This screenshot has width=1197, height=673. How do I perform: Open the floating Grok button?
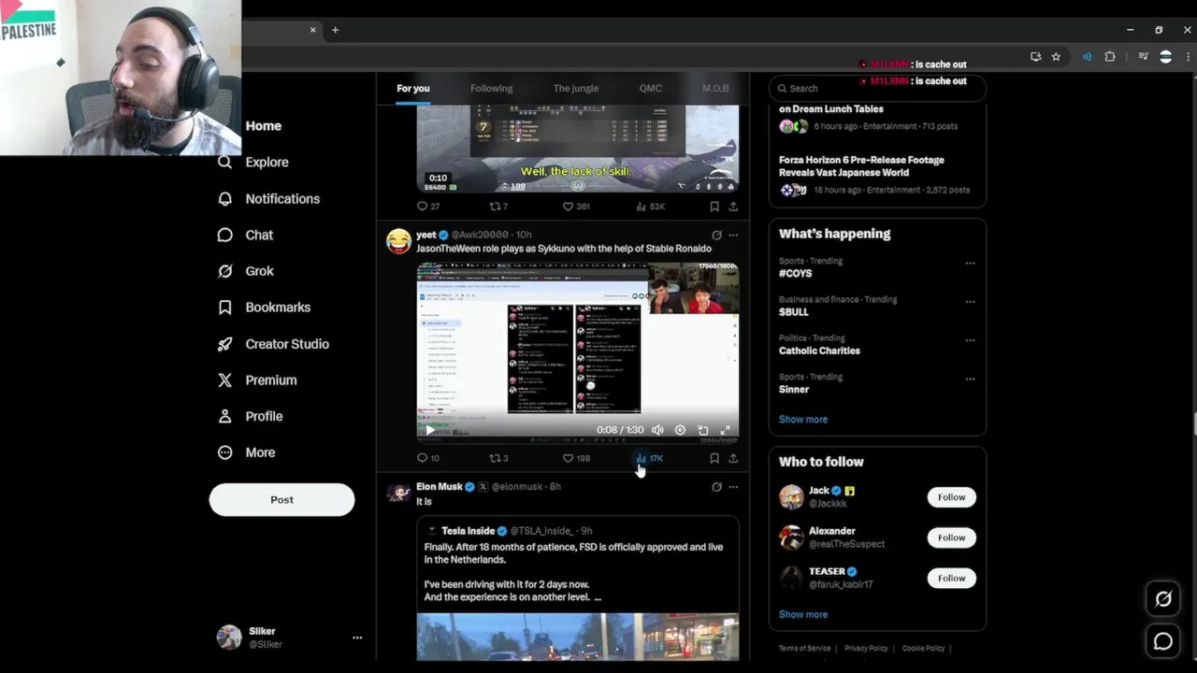click(x=1163, y=599)
